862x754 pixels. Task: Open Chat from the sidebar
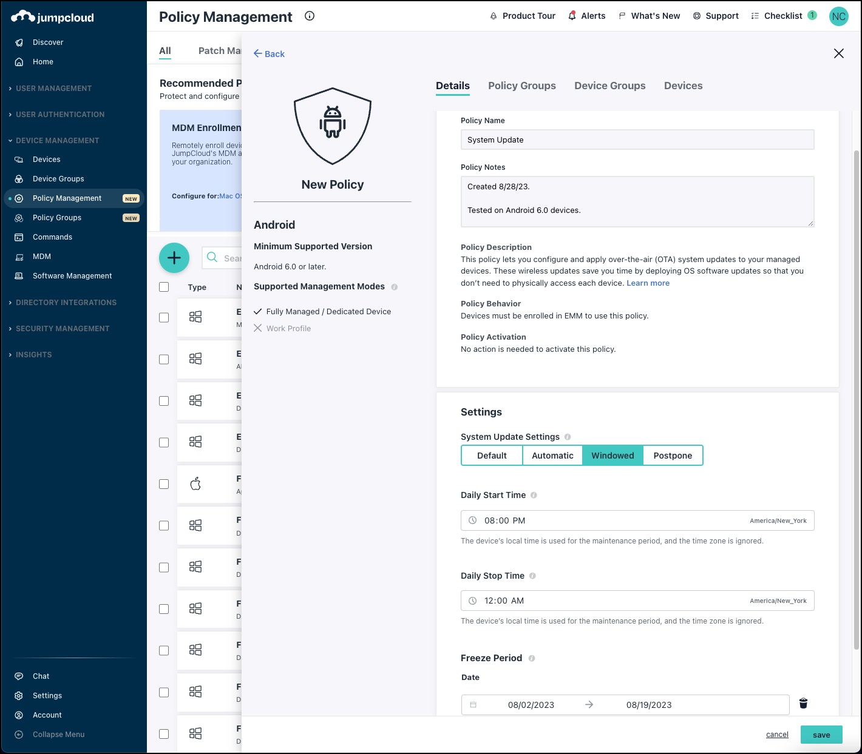click(41, 676)
